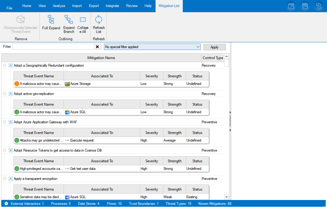The height and width of the screenshot is (207, 327).
Task: Click the Expand Branch icon
Action: click(x=69, y=20)
